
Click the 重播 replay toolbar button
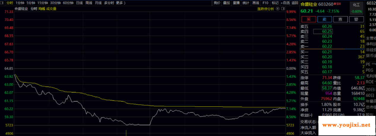pos(236,3)
